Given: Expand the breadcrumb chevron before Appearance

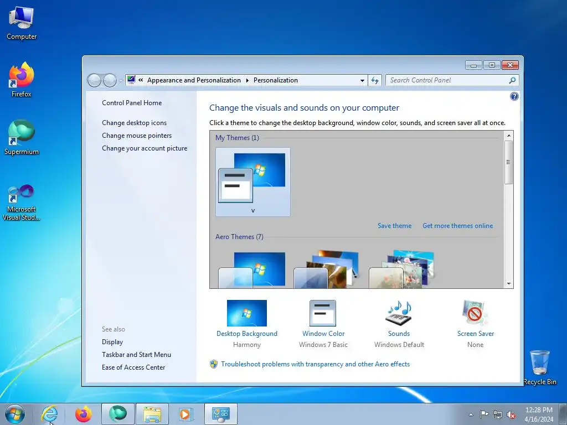Looking at the screenshot, I should click(x=141, y=80).
